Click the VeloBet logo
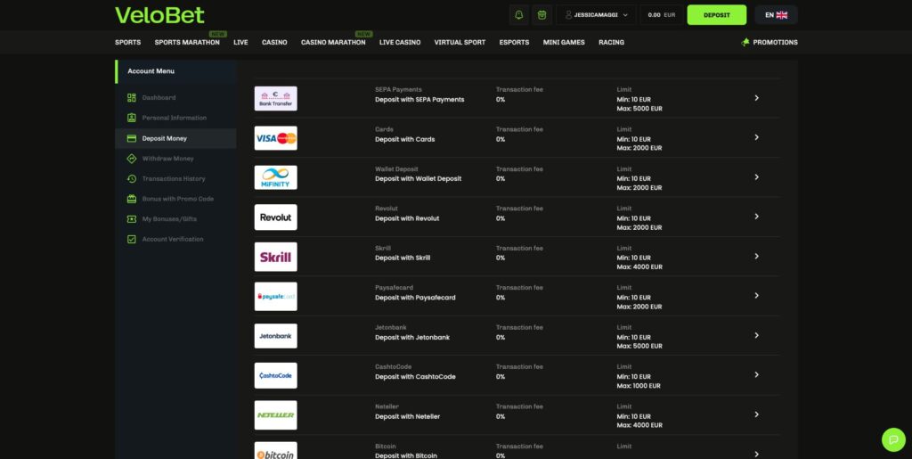Viewport: 912px width, 459px height. coord(159,15)
